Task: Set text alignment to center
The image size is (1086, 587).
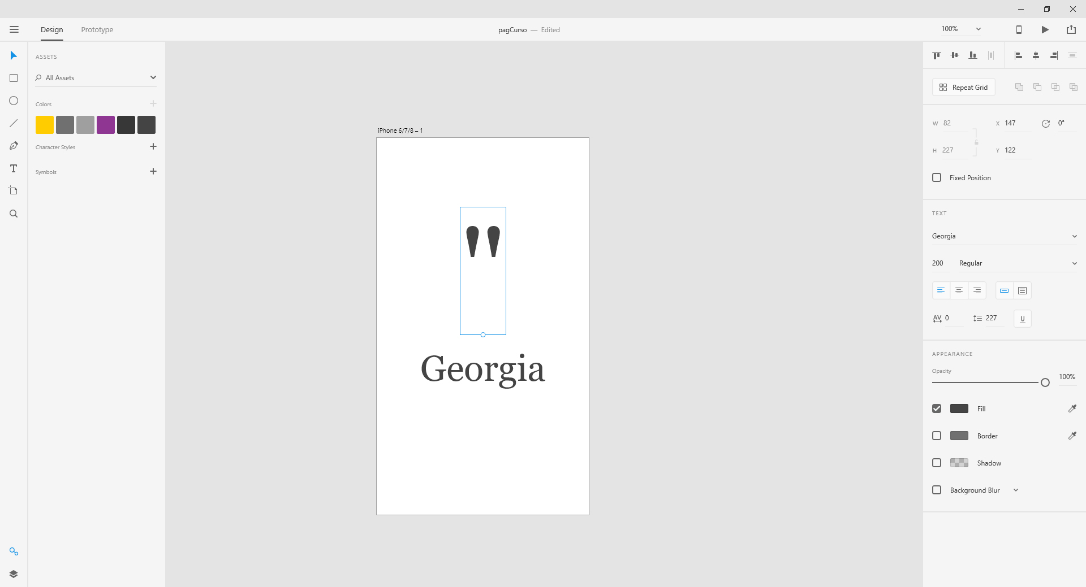Action: tap(959, 290)
